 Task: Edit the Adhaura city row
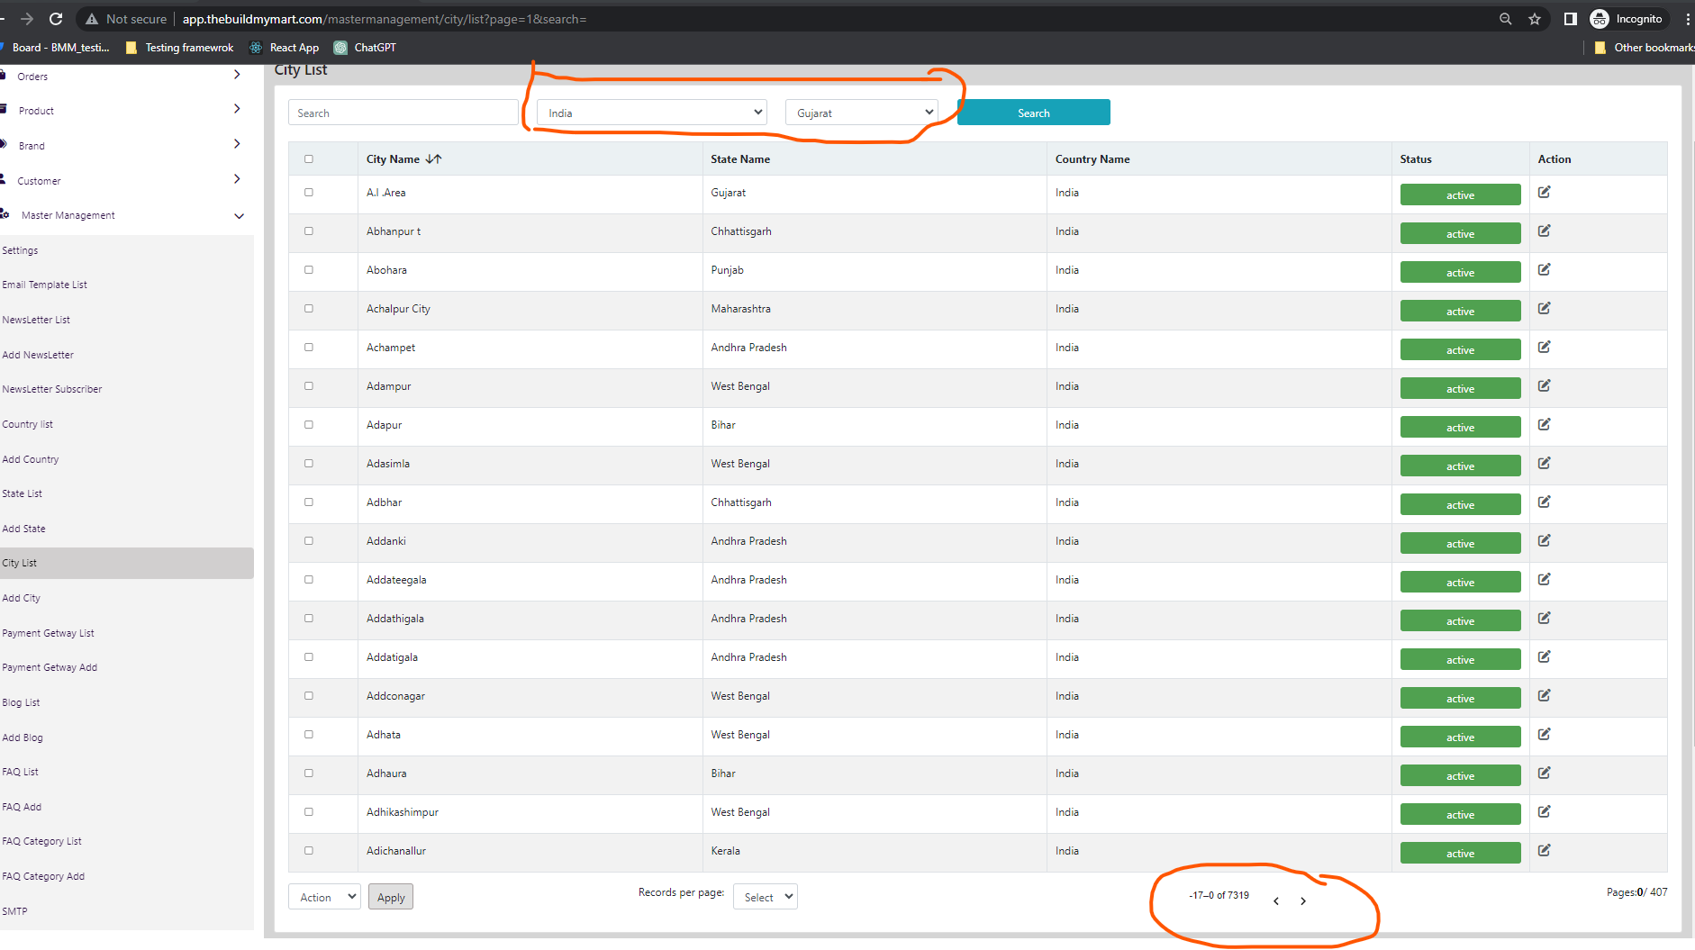(1544, 773)
